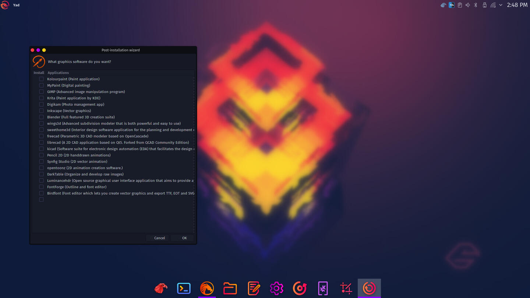530x298 pixels.
Task: Confirm selection with OK button
Action: click(183, 238)
